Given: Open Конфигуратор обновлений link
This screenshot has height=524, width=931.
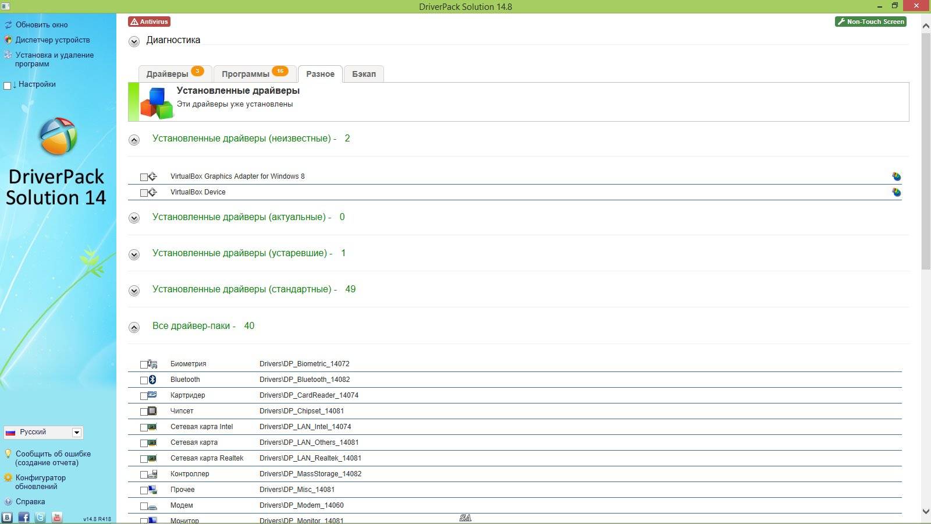Looking at the screenshot, I should click(40, 482).
